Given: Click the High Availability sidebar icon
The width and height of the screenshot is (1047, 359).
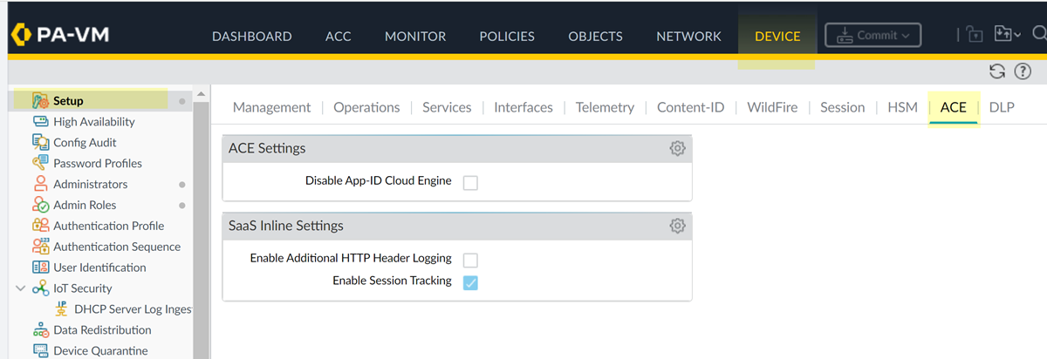Looking at the screenshot, I should click(40, 122).
